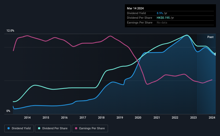220x136 pixels.
Task: Click the data point marker at chart's right edge
Action: (215, 54)
